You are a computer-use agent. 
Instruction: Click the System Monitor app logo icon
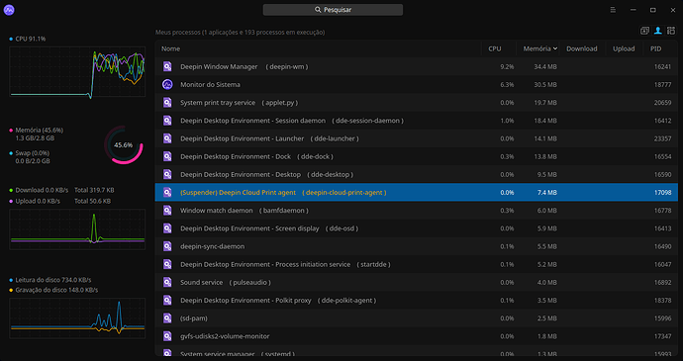pos(9,10)
